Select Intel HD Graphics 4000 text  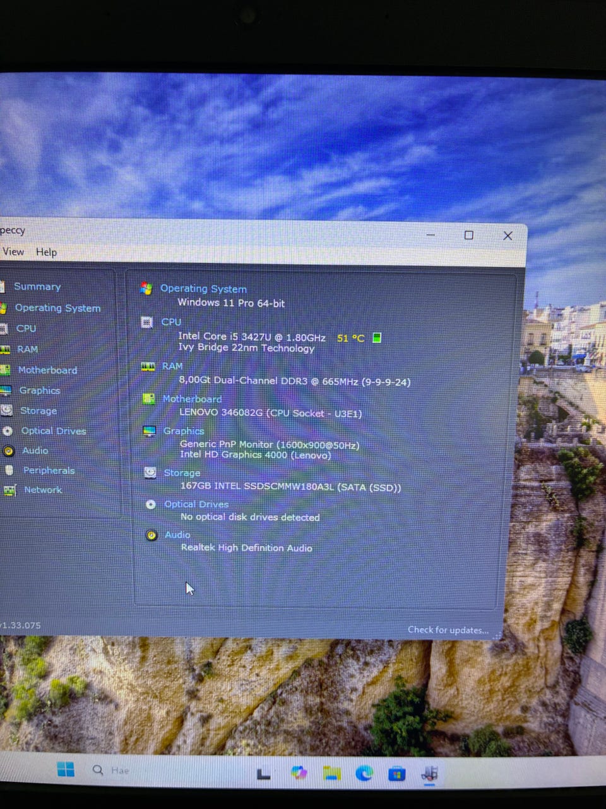(x=255, y=455)
